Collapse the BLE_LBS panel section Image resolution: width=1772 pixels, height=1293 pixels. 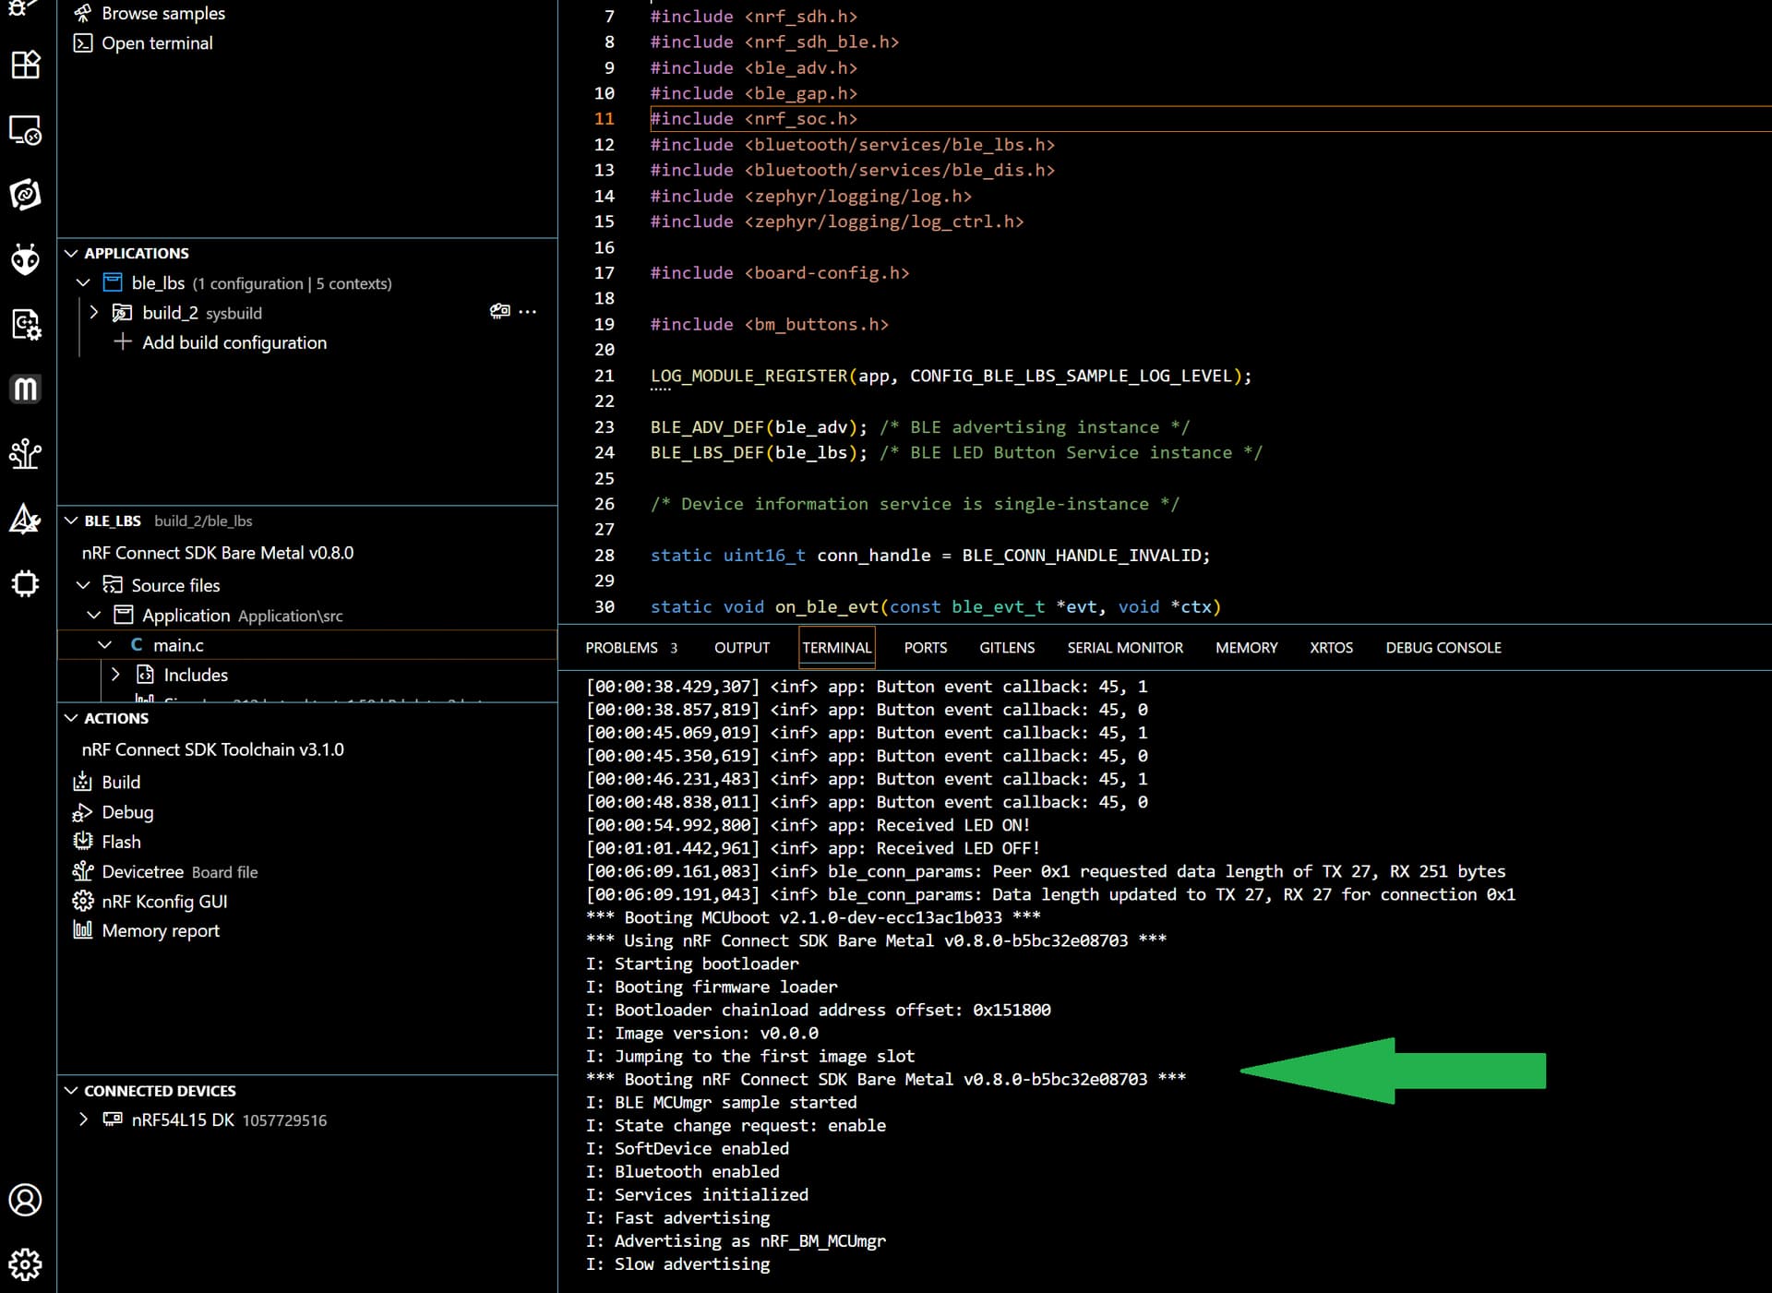pos(71,521)
